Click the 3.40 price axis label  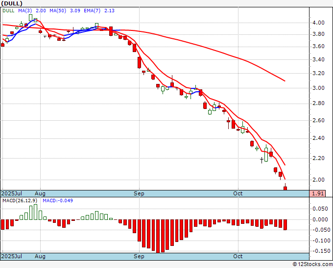click(x=318, y=59)
